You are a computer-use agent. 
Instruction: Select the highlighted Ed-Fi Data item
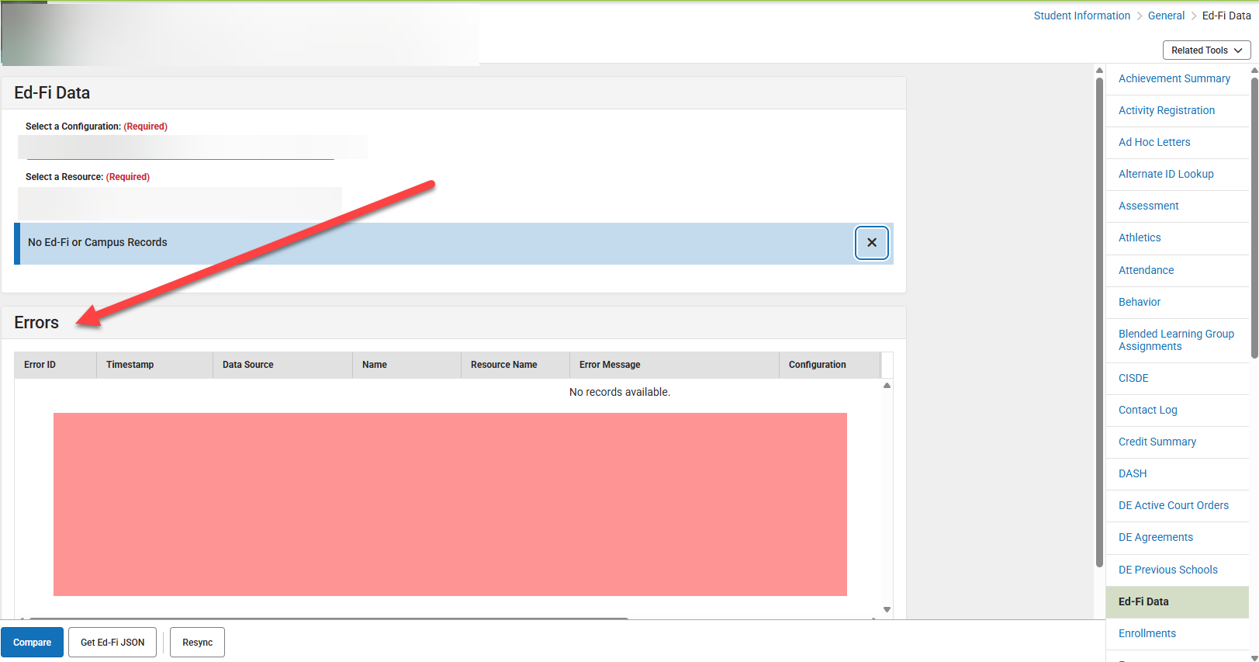pyautogui.click(x=1177, y=601)
